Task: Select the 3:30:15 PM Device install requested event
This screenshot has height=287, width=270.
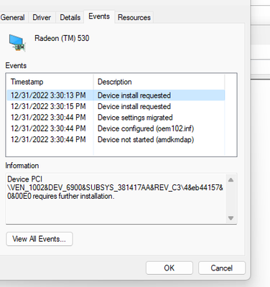Action: point(116,106)
